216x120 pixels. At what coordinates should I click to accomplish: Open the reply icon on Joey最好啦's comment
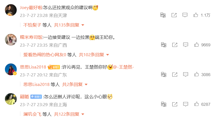tap(185, 15)
